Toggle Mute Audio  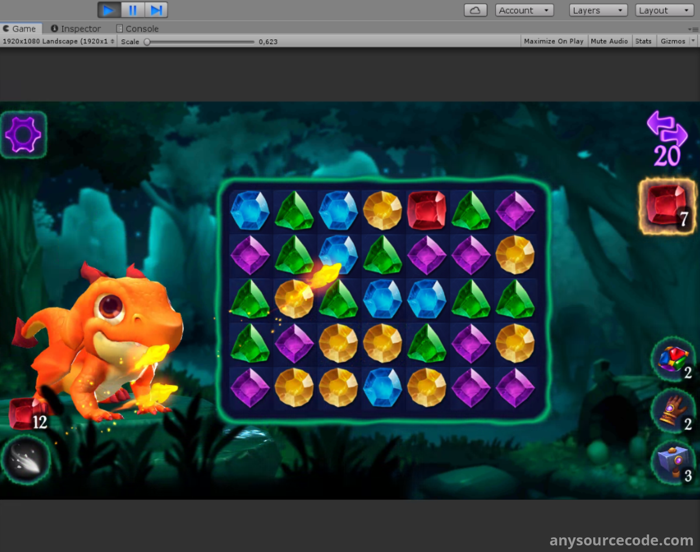[609, 41]
